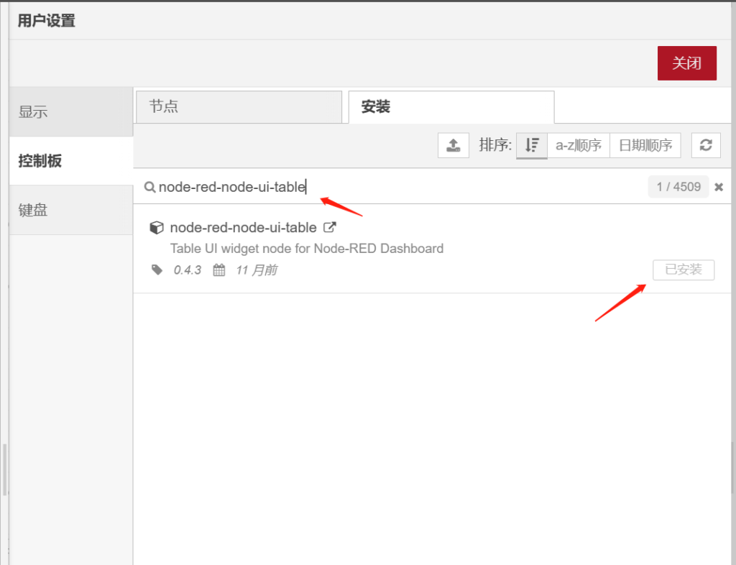736x565 pixels.
Task: Click the calendar icon beside 11 月前
Action: point(219,270)
